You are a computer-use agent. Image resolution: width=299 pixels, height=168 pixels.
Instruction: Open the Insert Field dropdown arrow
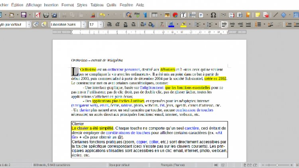[x=207, y=15]
